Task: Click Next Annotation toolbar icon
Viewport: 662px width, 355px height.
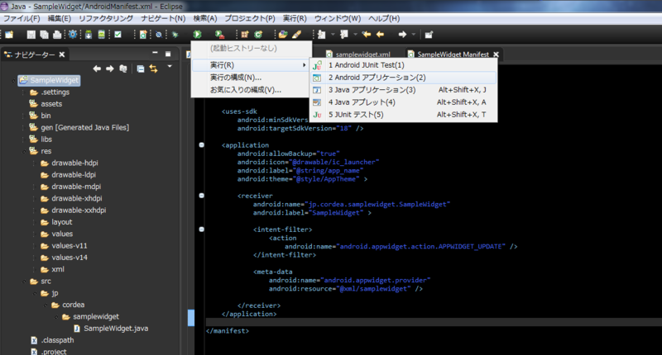Action: pyautogui.click(x=322, y=35)
